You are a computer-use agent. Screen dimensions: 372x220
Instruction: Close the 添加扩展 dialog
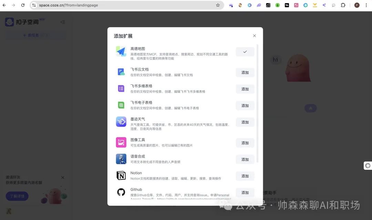click(254, 36)
